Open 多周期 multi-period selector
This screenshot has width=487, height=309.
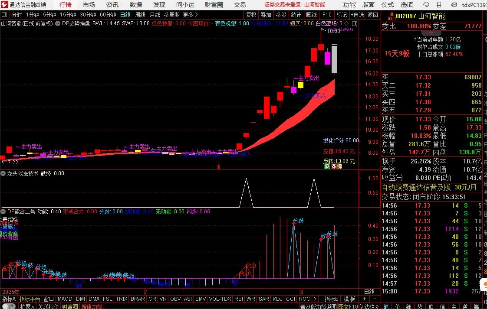172,15
